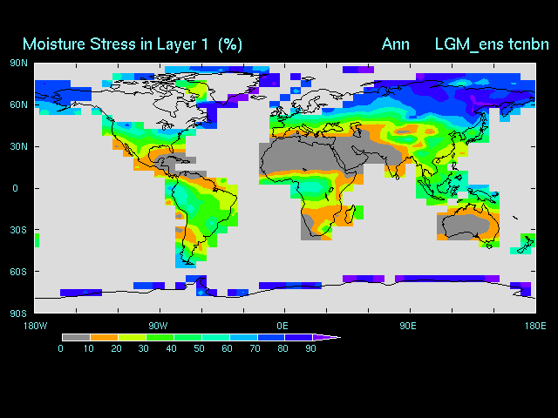
Task: Click the purple arrow end of colorbar
Action: (x=326, y=337)
